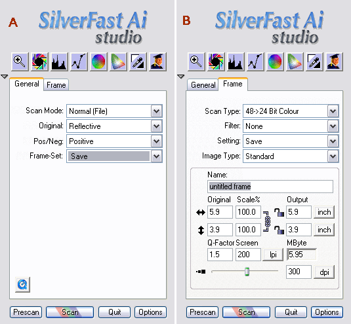Click the Output width field
Image resolution: width=351 pixels, height=324 pixels.
coord(299,212)
